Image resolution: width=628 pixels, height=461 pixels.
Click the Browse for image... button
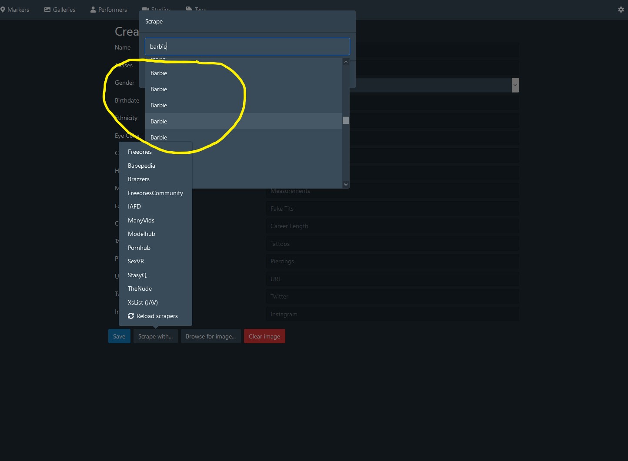coord(210,336)
